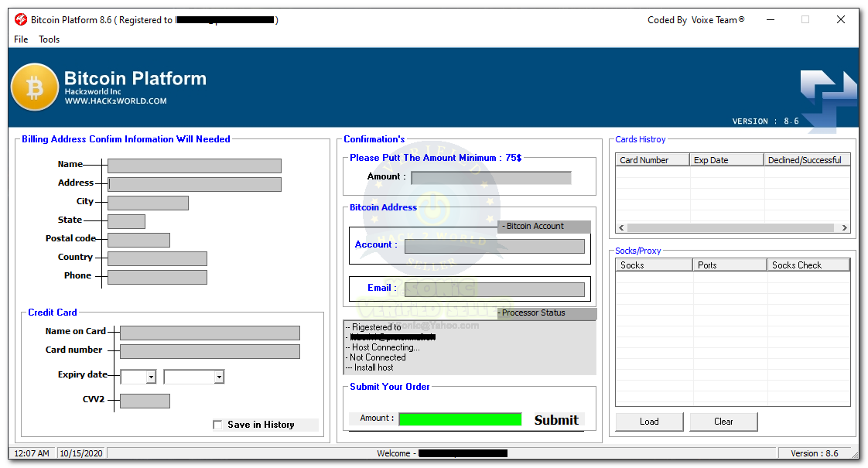Open the File menu
The image size is (868, 468).
click(21, 39)
